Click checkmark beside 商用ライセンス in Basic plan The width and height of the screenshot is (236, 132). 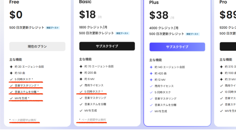(81, 85)
